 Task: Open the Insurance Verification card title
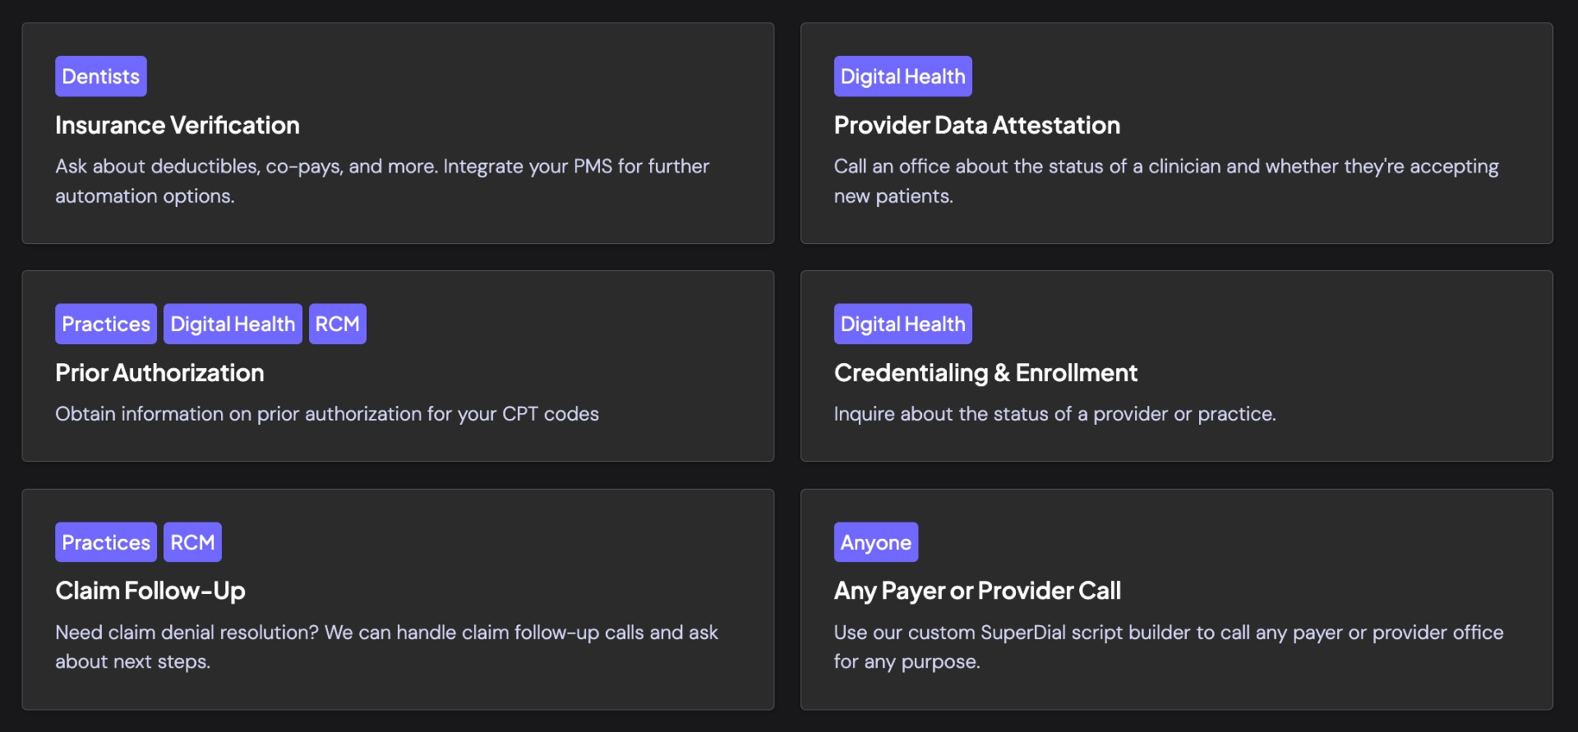(x=178, y=125)
